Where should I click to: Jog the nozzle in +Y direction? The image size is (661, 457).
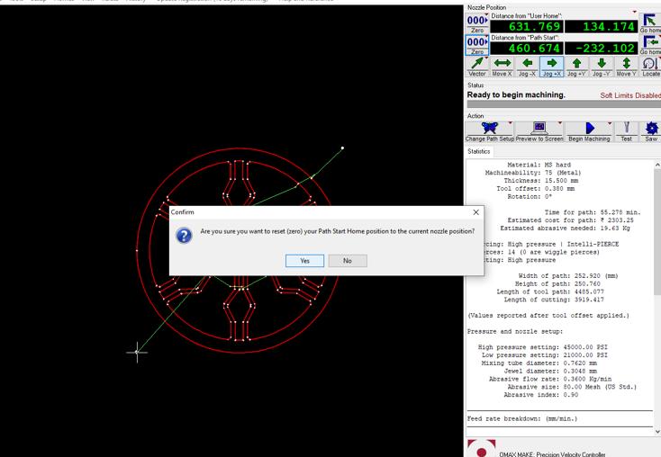576,67
